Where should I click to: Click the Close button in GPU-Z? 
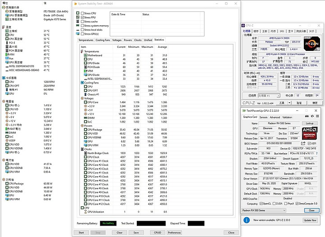(x=311, y=210)
